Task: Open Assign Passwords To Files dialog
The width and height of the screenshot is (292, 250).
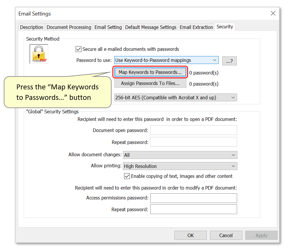Action: 150,83
